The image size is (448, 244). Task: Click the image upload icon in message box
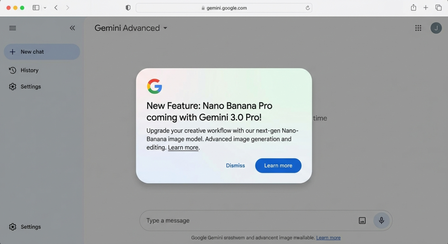(x=362, y=221)
